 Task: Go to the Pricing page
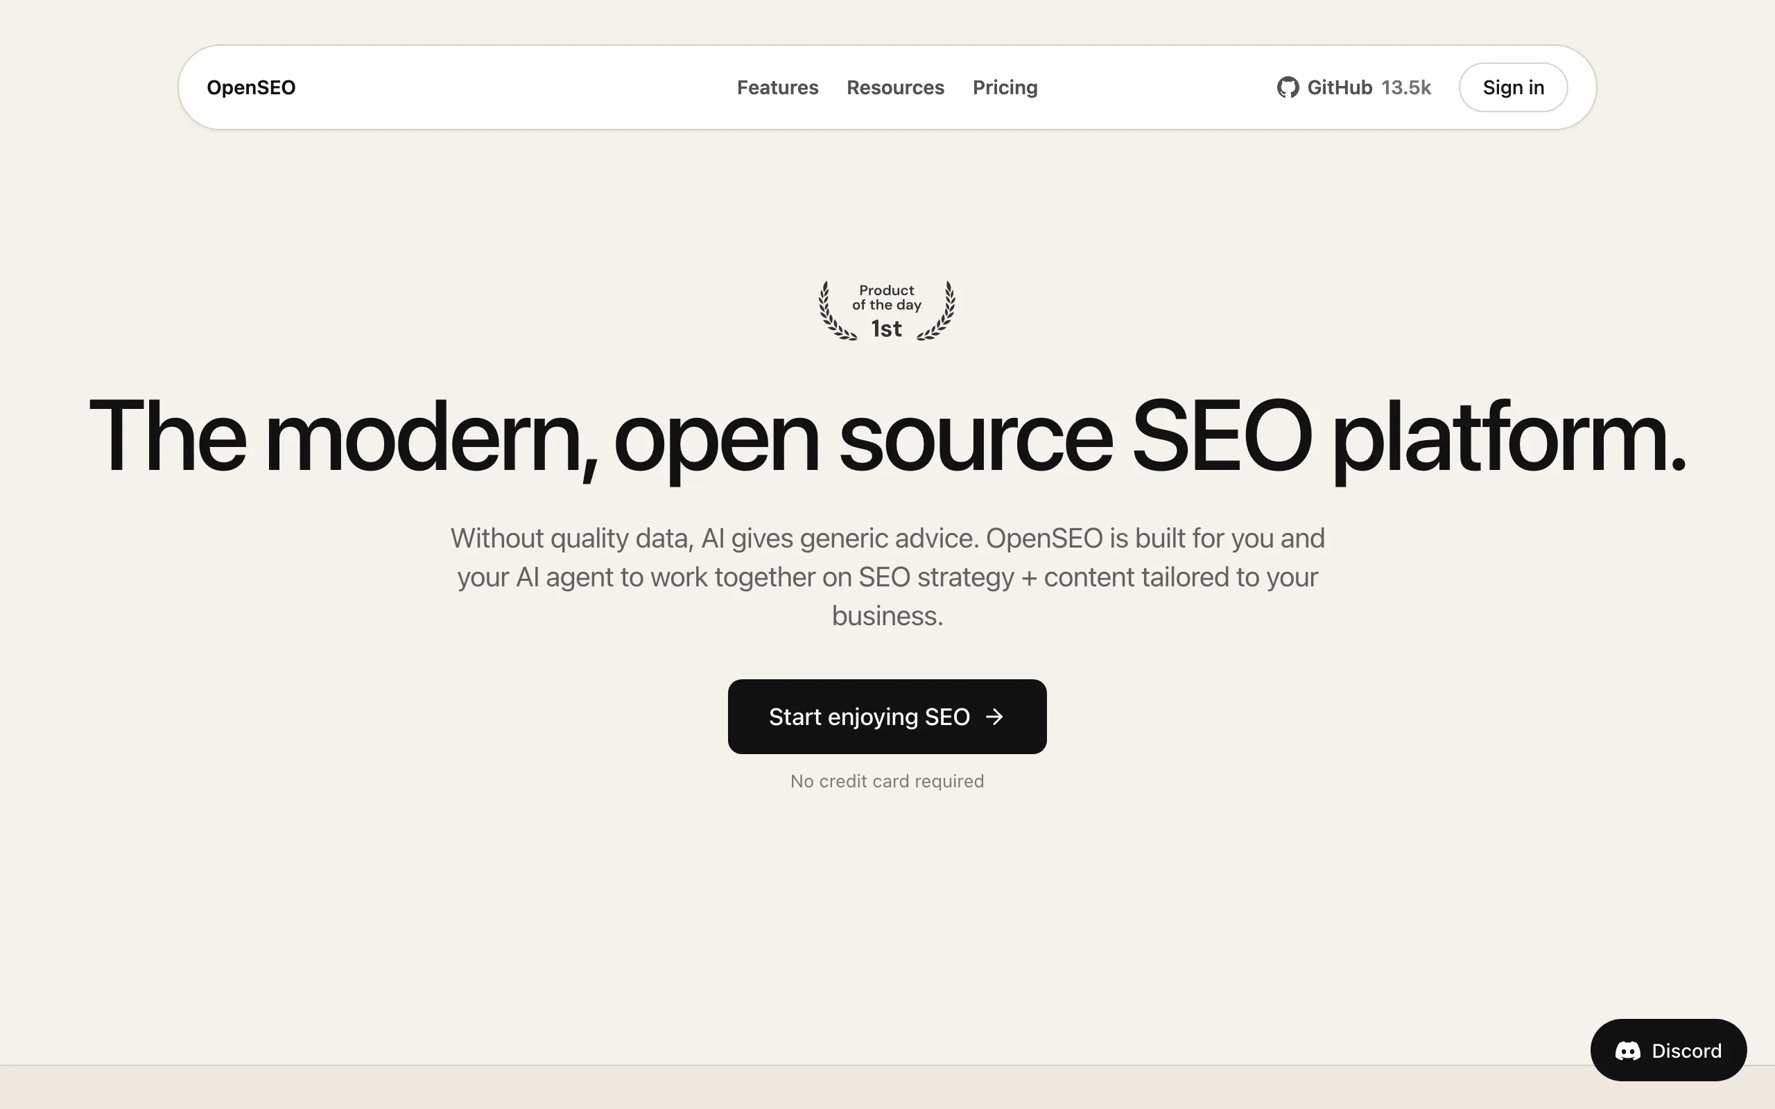tap(1005, 87)
